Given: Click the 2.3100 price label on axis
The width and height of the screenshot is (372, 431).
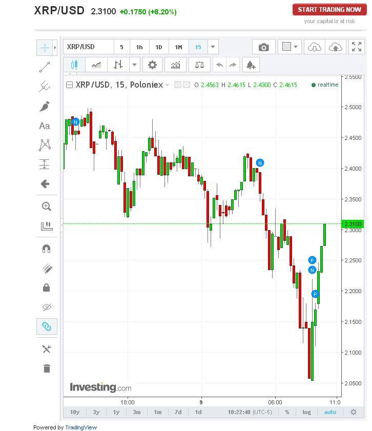Looking at the screenshot, I should [353, 224].
